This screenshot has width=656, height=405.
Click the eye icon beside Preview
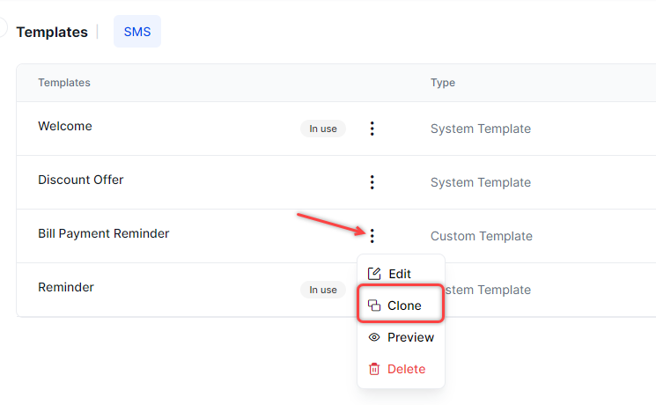[x=374, y=337]
